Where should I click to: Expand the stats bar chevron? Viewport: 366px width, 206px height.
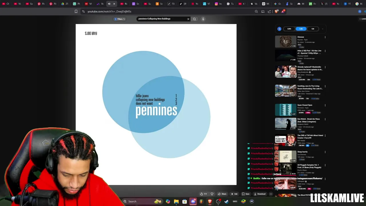click(x=323, y=29)
